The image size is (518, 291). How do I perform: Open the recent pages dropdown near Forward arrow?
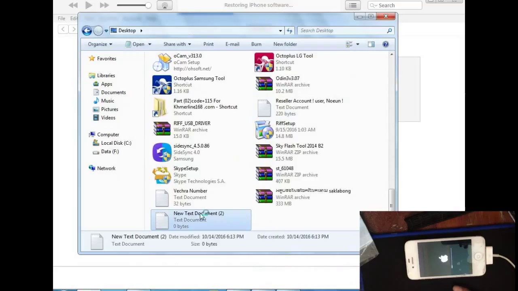click(x=106, y=30)
